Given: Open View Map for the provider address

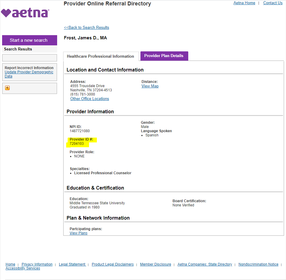Looking at the screenshot, I should pos(150,86).
